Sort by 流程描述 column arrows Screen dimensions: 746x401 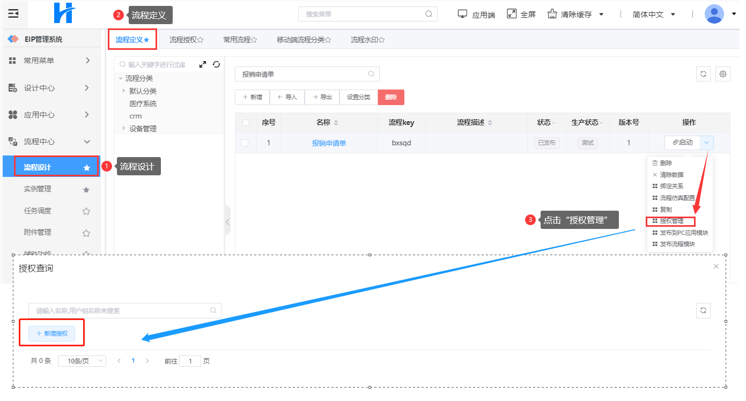[489, 123]
